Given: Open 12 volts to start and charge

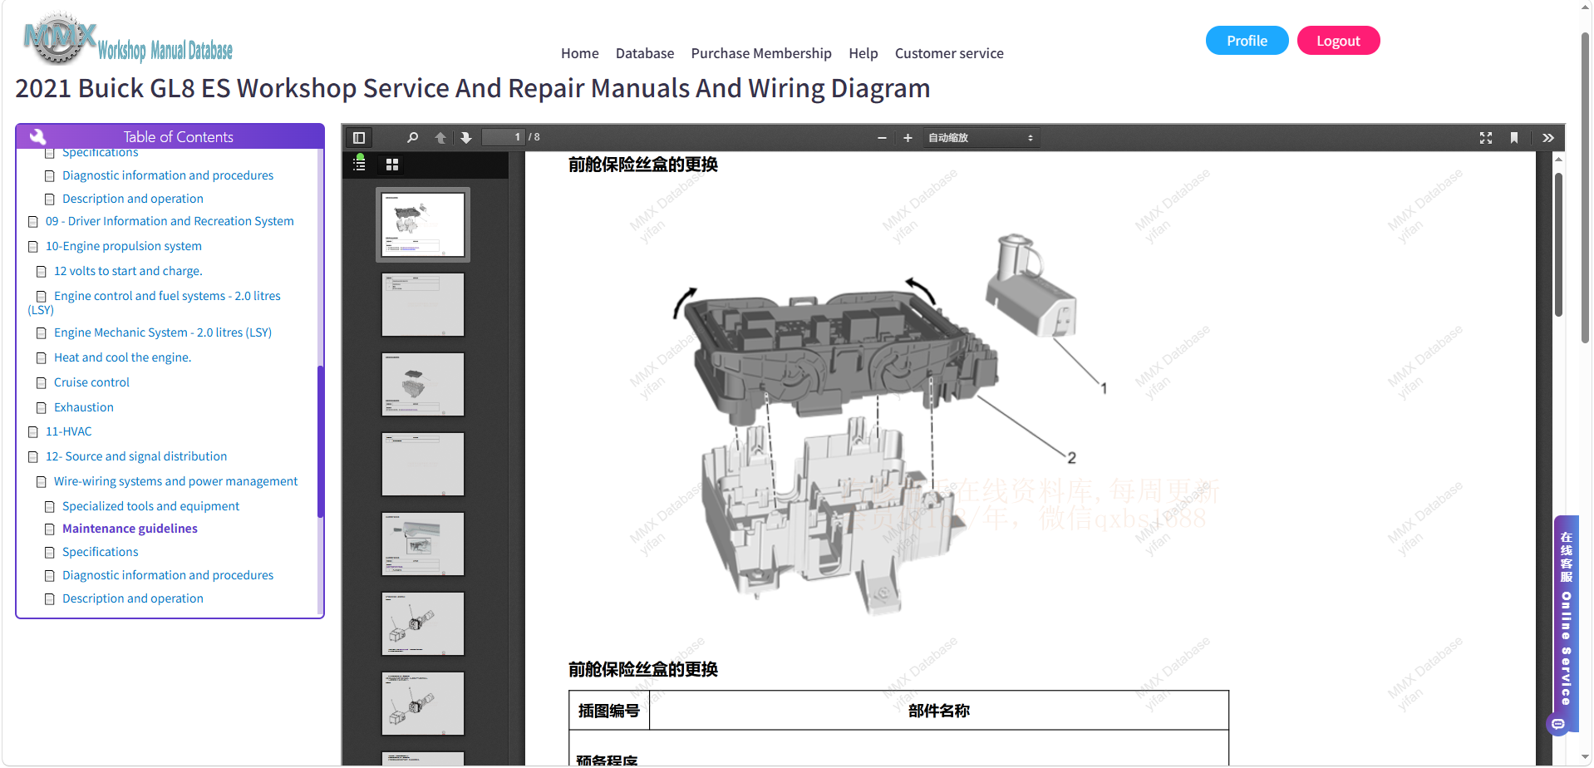Looking at the screenshot, I should [x=128, y=271].
